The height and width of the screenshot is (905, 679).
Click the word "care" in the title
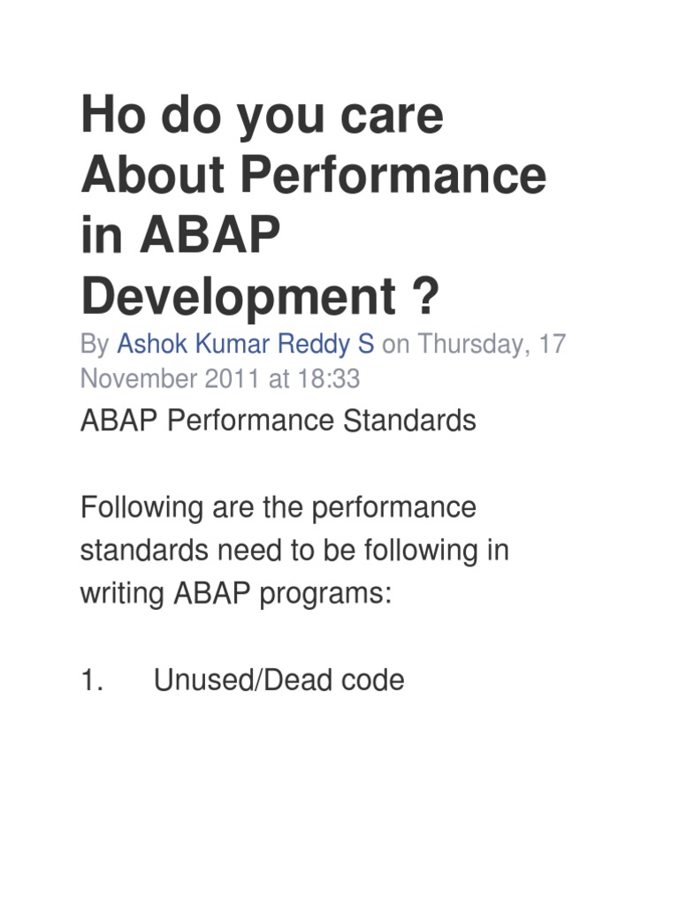[x=397, y=115]
